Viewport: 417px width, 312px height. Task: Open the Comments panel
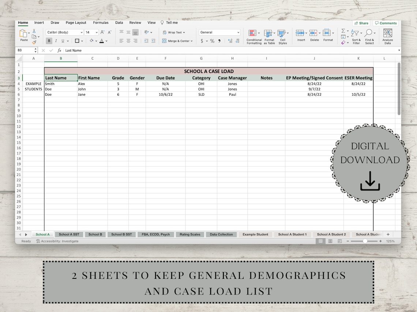(386, 23)
